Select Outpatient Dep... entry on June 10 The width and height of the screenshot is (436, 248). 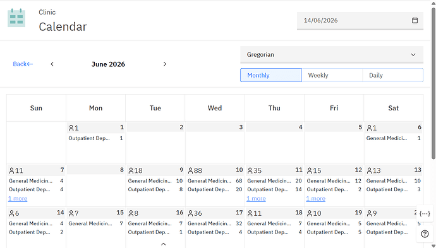pos(215,189)
